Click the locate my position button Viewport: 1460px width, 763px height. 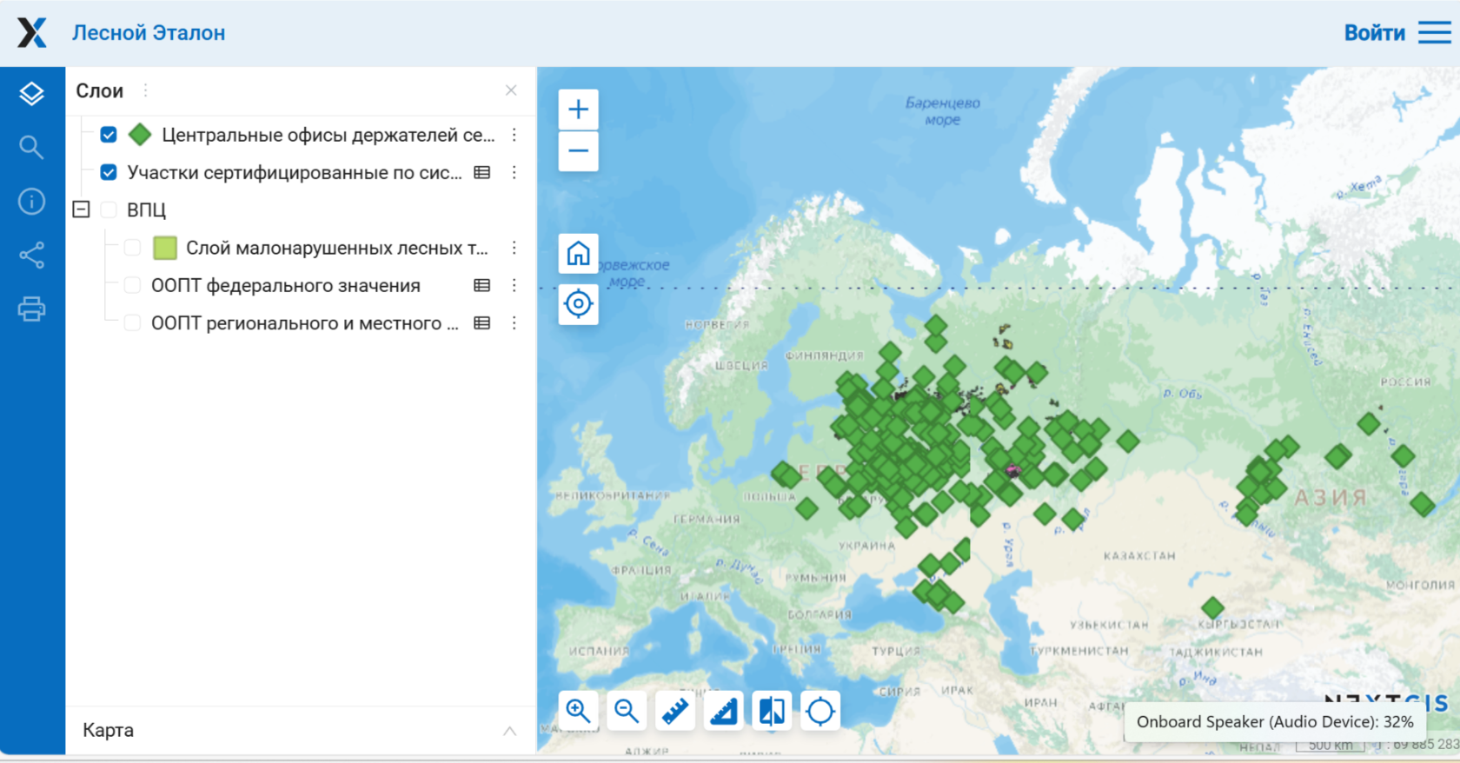578,304
